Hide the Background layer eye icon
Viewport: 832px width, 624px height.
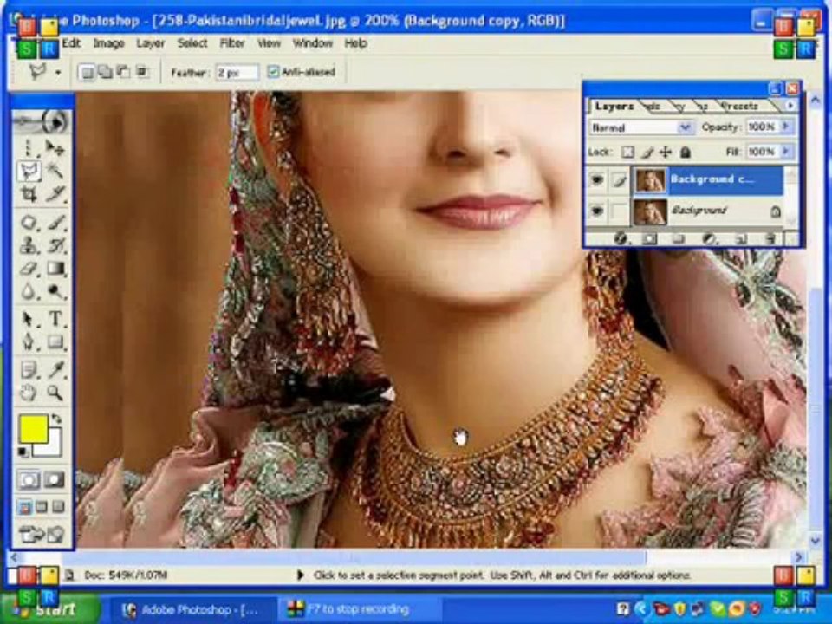[596, 211]
